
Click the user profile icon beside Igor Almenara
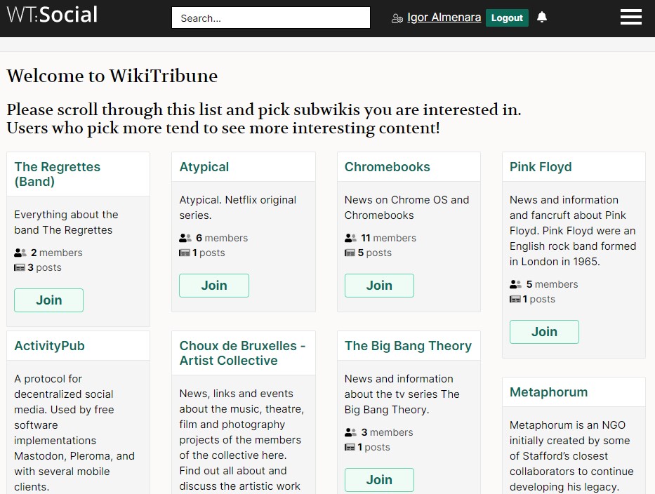397,18
